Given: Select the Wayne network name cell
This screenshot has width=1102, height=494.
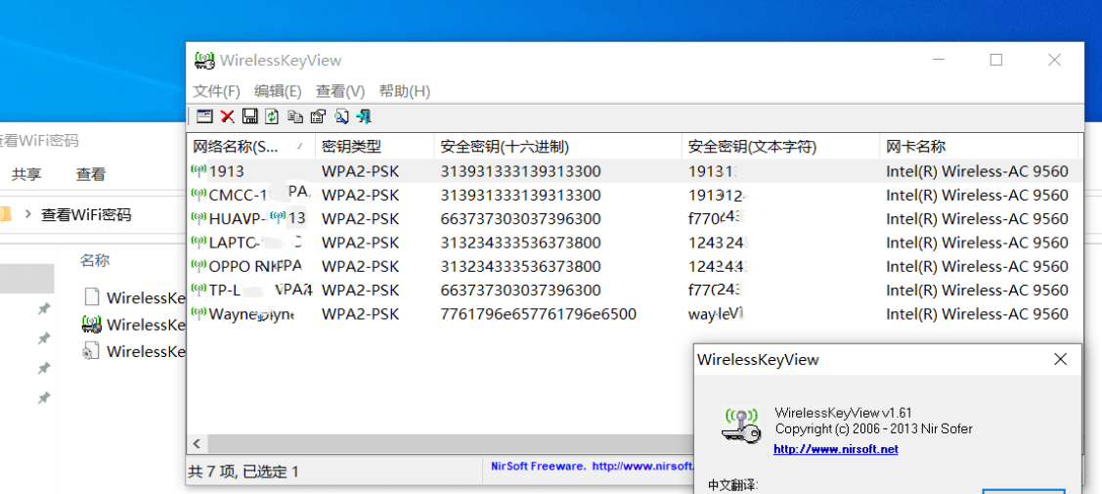Looking at the screenshot, I should point(251,314).
